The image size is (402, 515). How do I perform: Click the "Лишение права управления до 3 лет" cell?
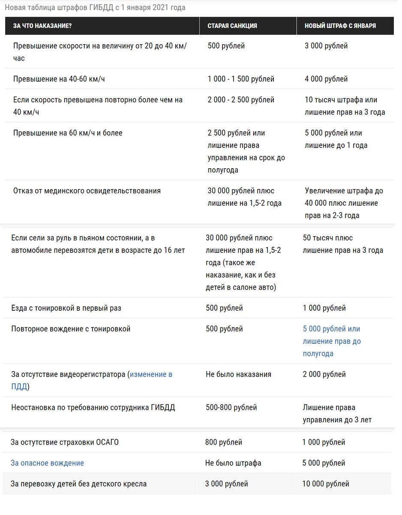(x=337, y=413)
